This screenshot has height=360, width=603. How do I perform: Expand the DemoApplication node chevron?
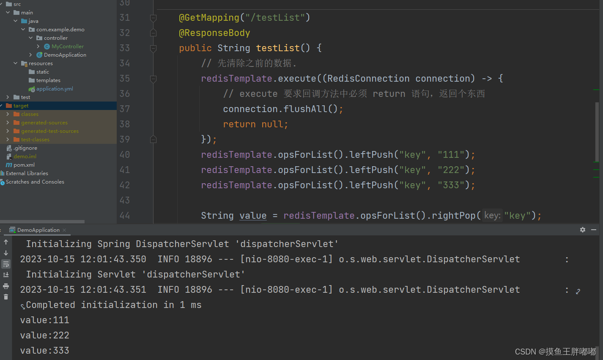pyautogui.click(x=31, y=55)
